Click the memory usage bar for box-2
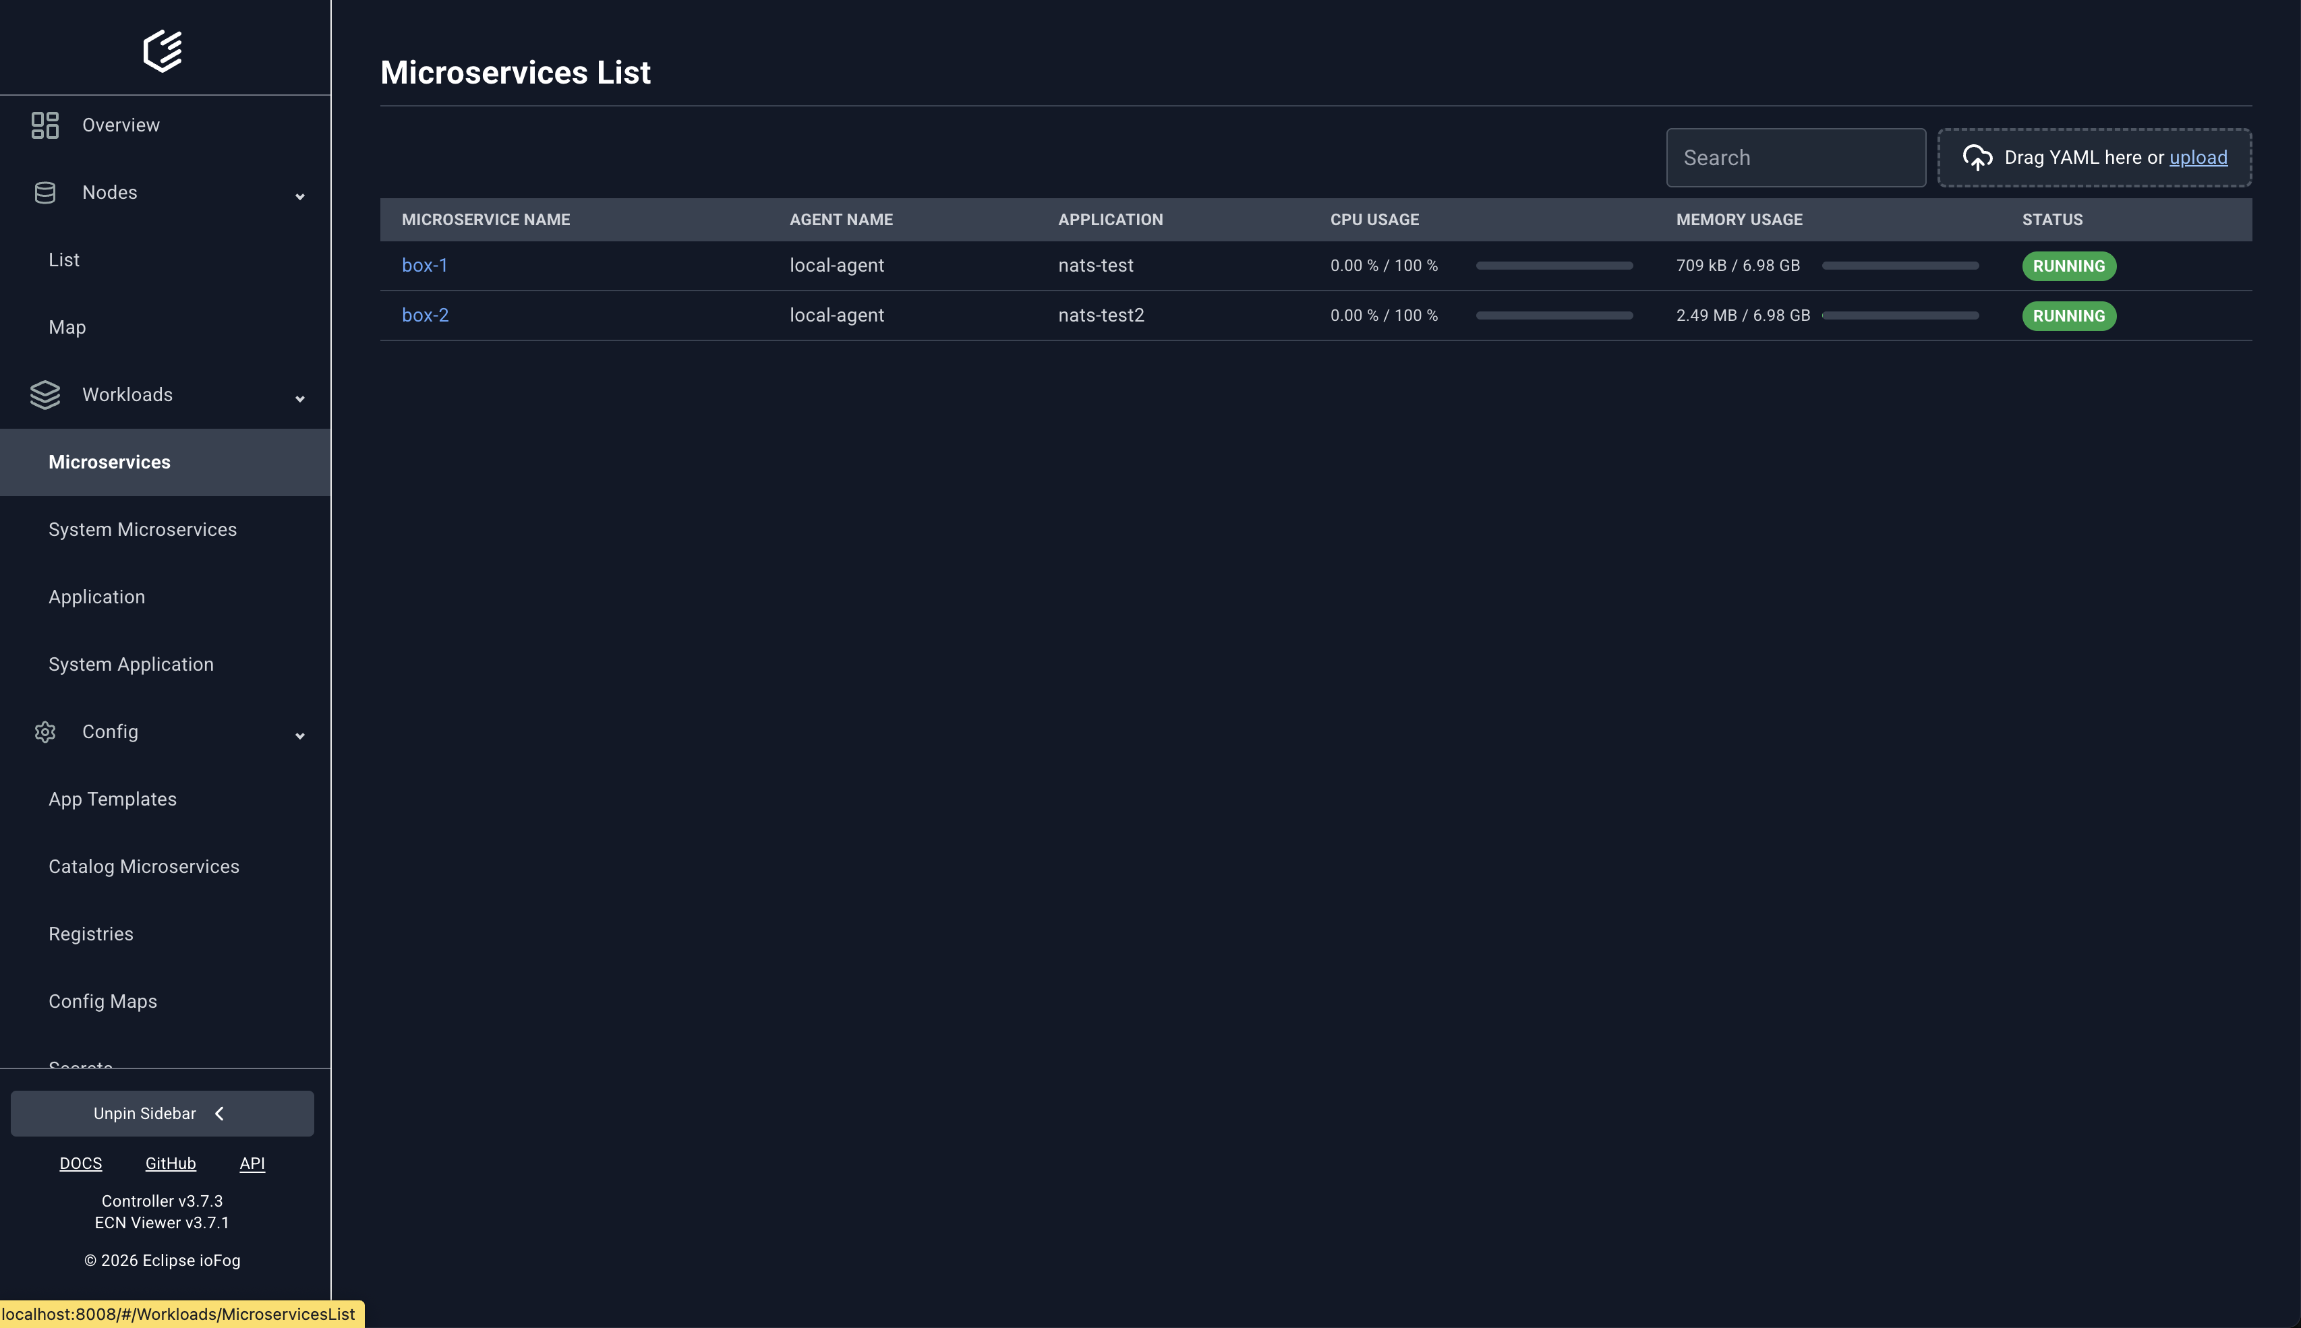The height and width of the screenshot is (1328, 2301). [x=1900, y=315]
